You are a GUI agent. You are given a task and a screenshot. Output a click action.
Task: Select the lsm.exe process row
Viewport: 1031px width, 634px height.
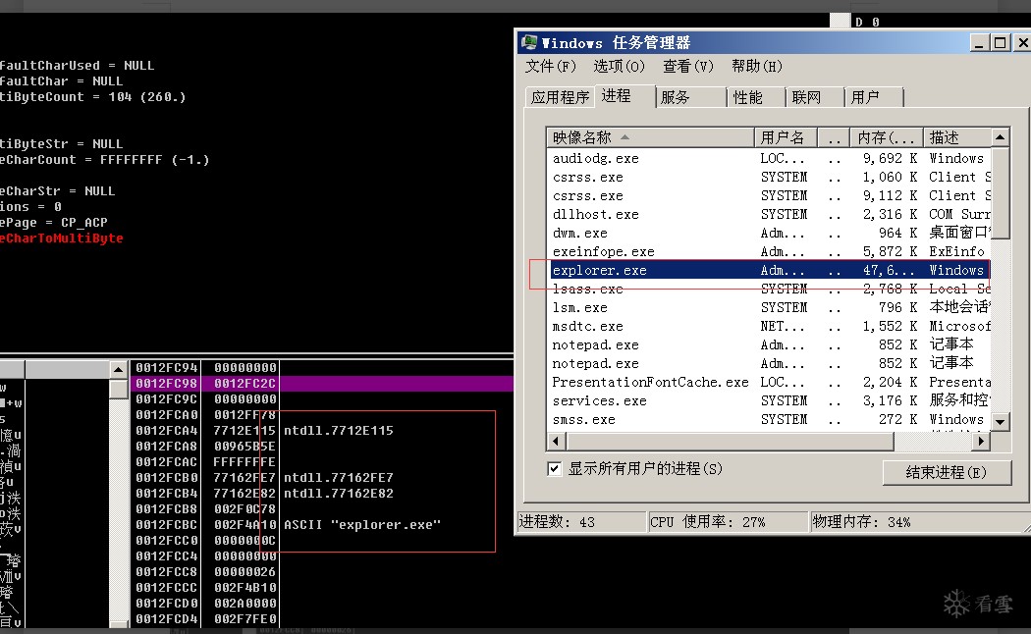tap(769, 307)
